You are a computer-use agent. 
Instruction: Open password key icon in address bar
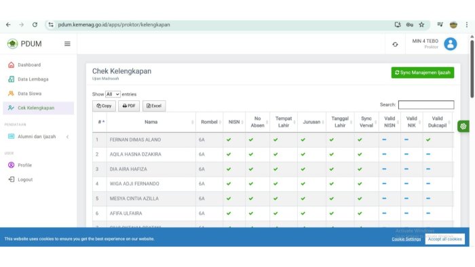pyautogui.click(x=410, y=25)
